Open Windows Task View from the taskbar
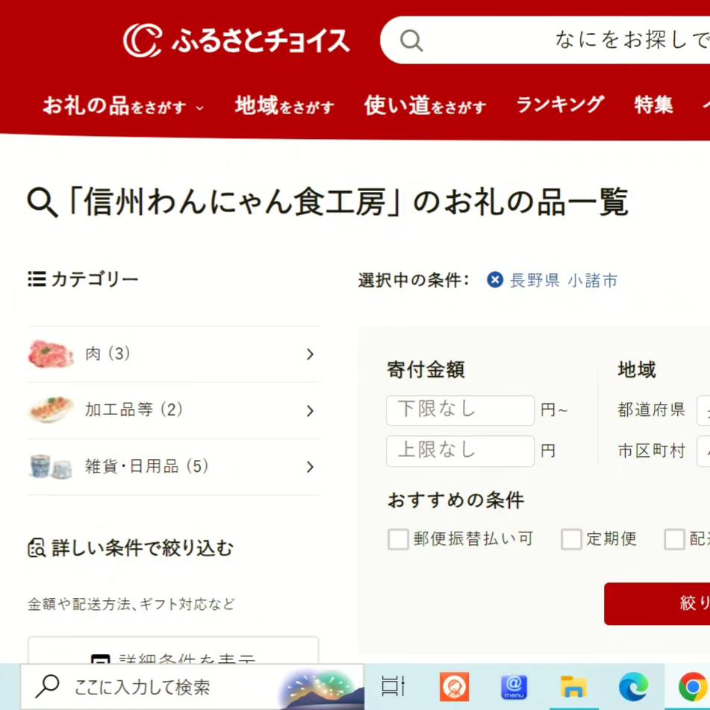This screenshot has width=710, height=710. pos(393,686)
